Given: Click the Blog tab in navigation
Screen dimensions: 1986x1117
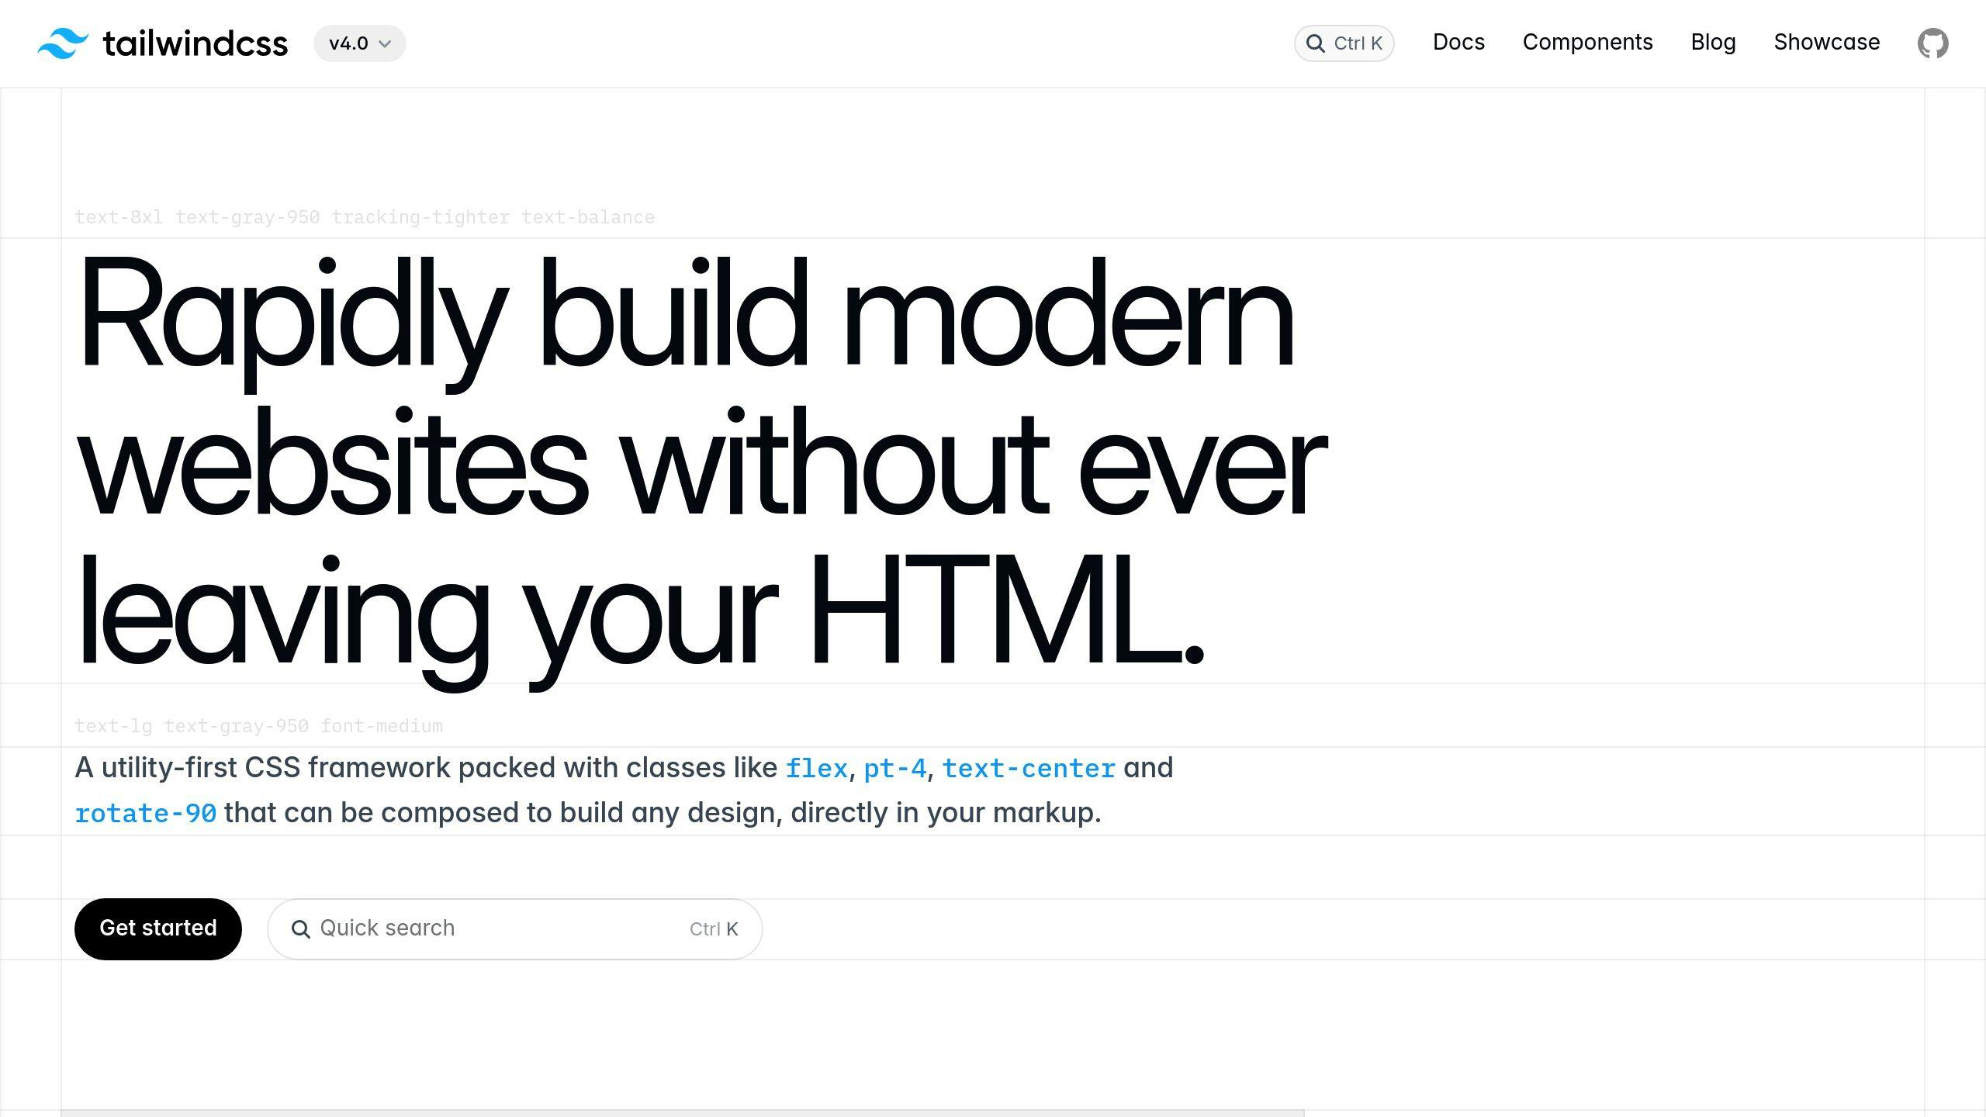Looking at the screenshot, I should [1713, 43].
